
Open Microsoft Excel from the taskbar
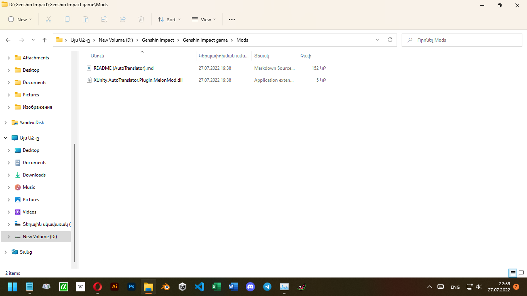point(216,287)
